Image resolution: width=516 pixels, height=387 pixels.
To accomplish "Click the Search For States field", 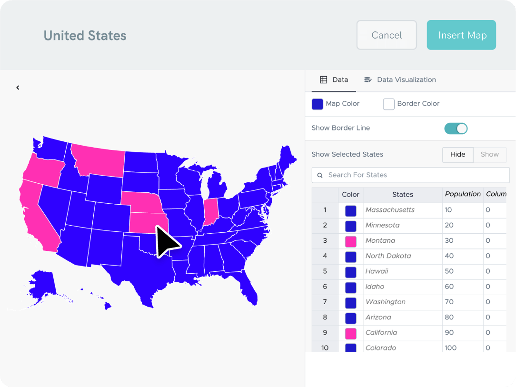I will pos(414,175).
